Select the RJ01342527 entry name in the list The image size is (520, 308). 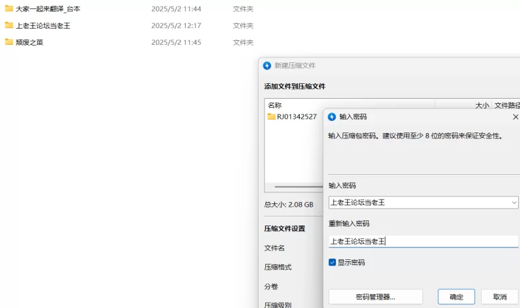pos(297,117)
